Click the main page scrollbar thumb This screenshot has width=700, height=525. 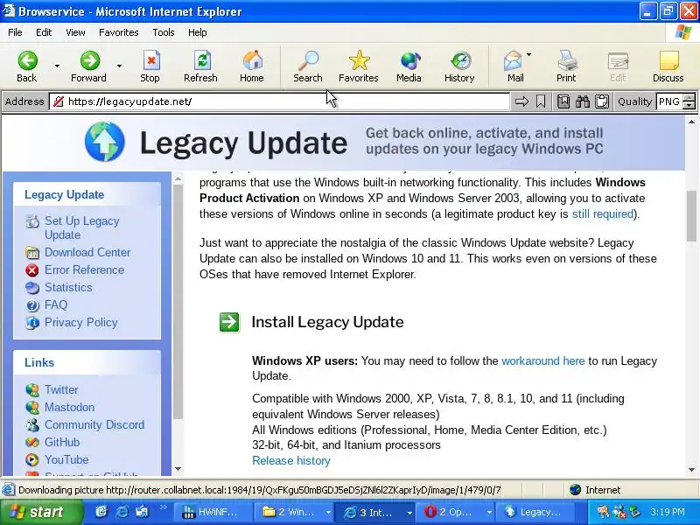[691, 216]
